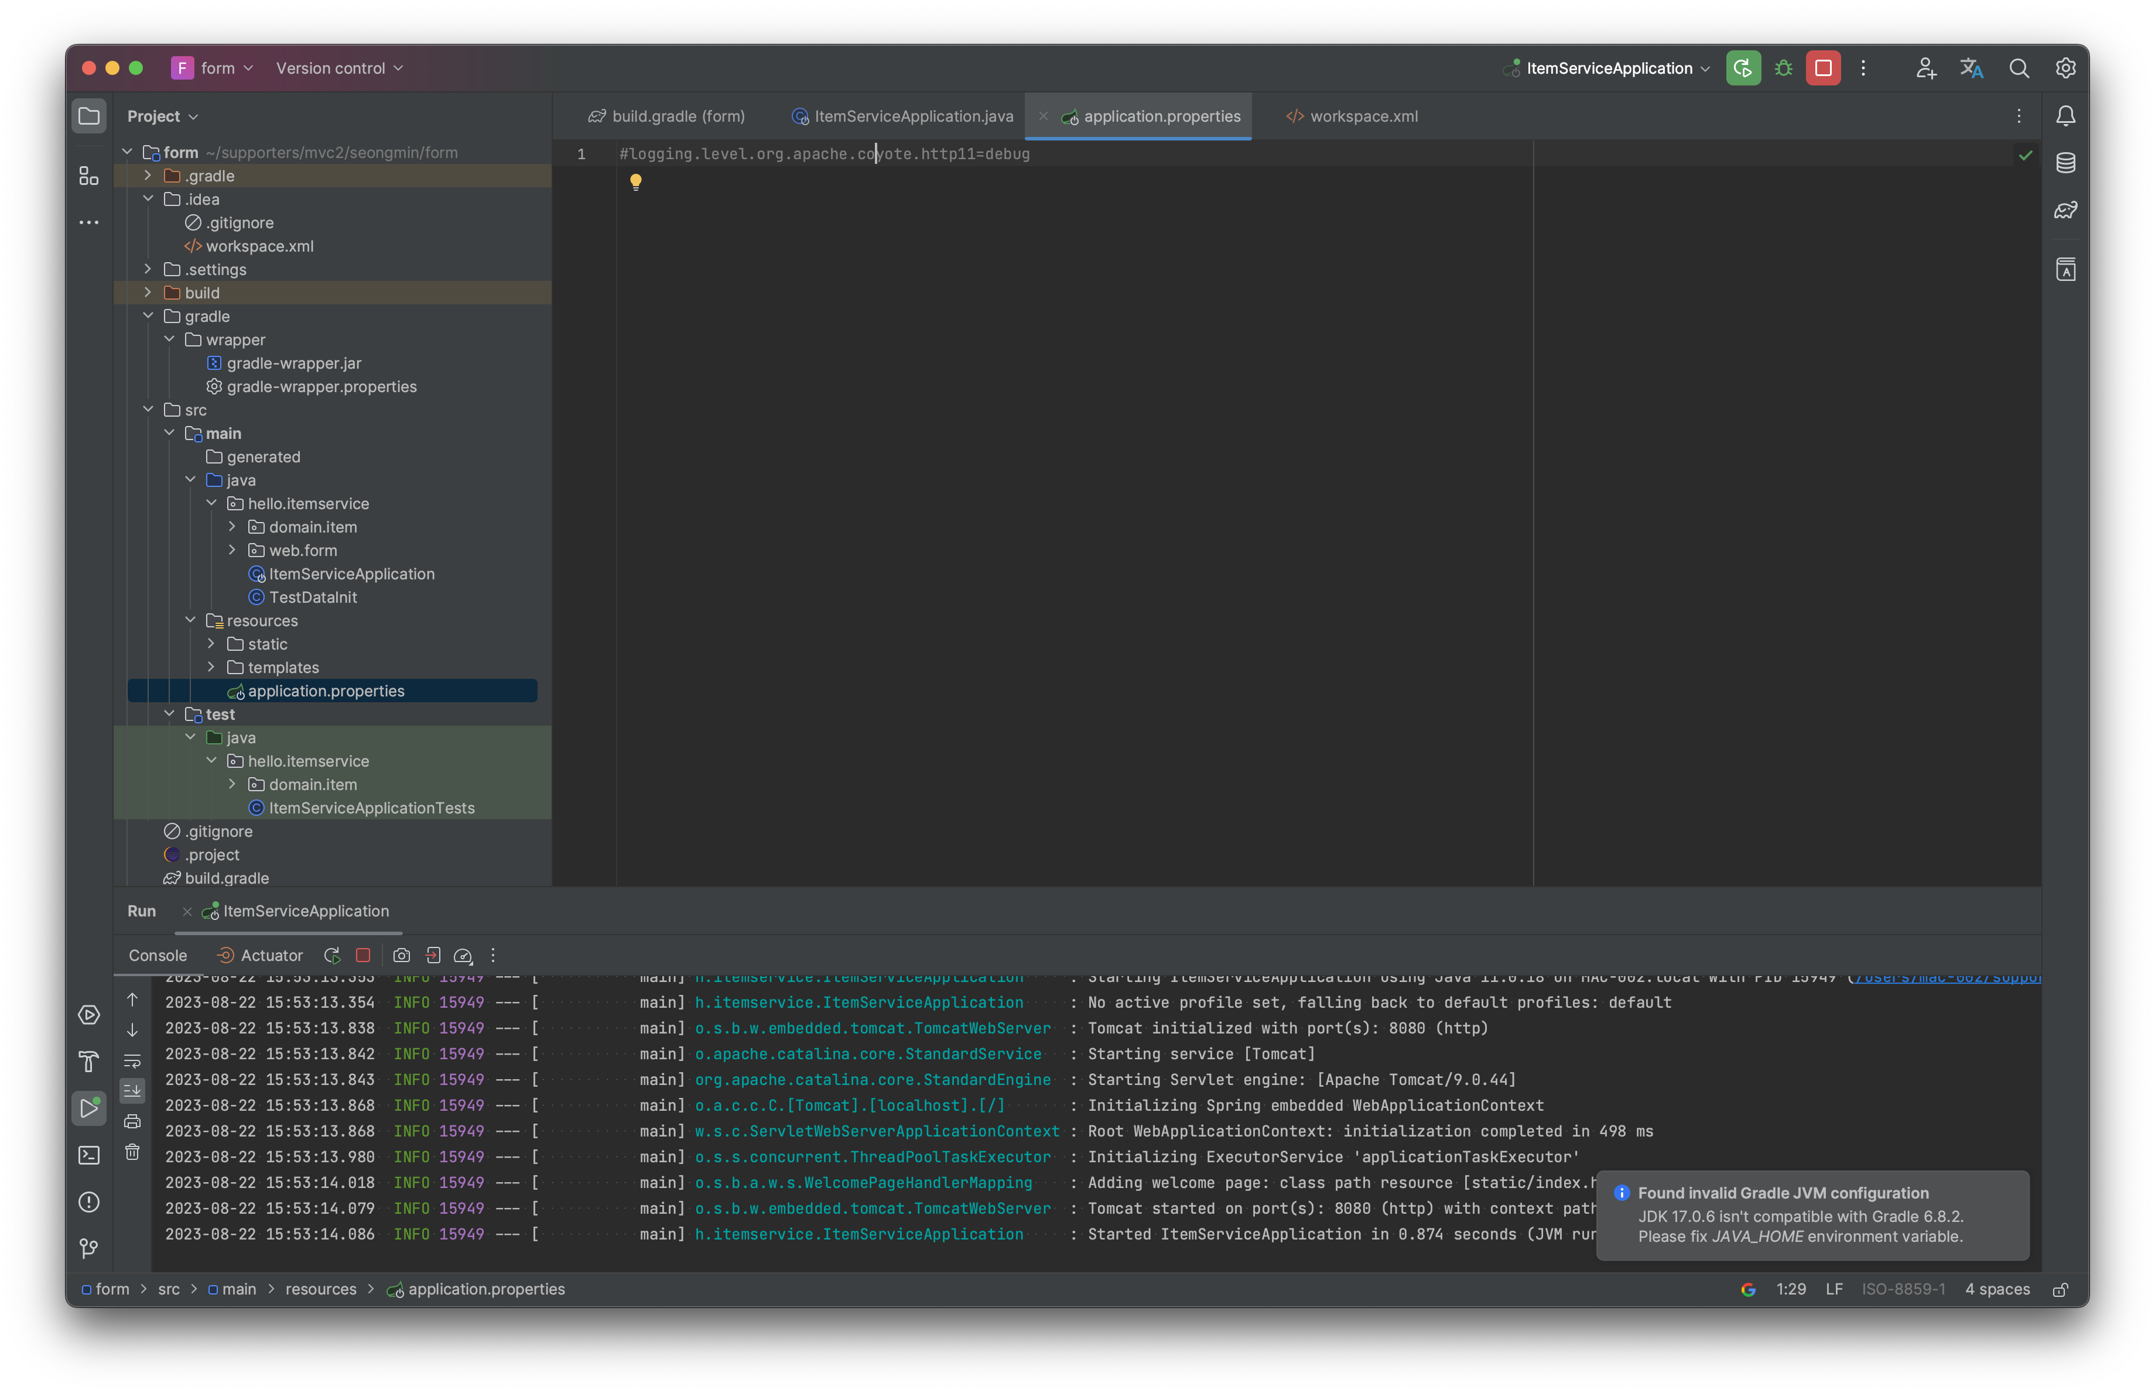The image size is (2155, 1394).
Task: Open the Git tool window
Action: [89, 1248]
